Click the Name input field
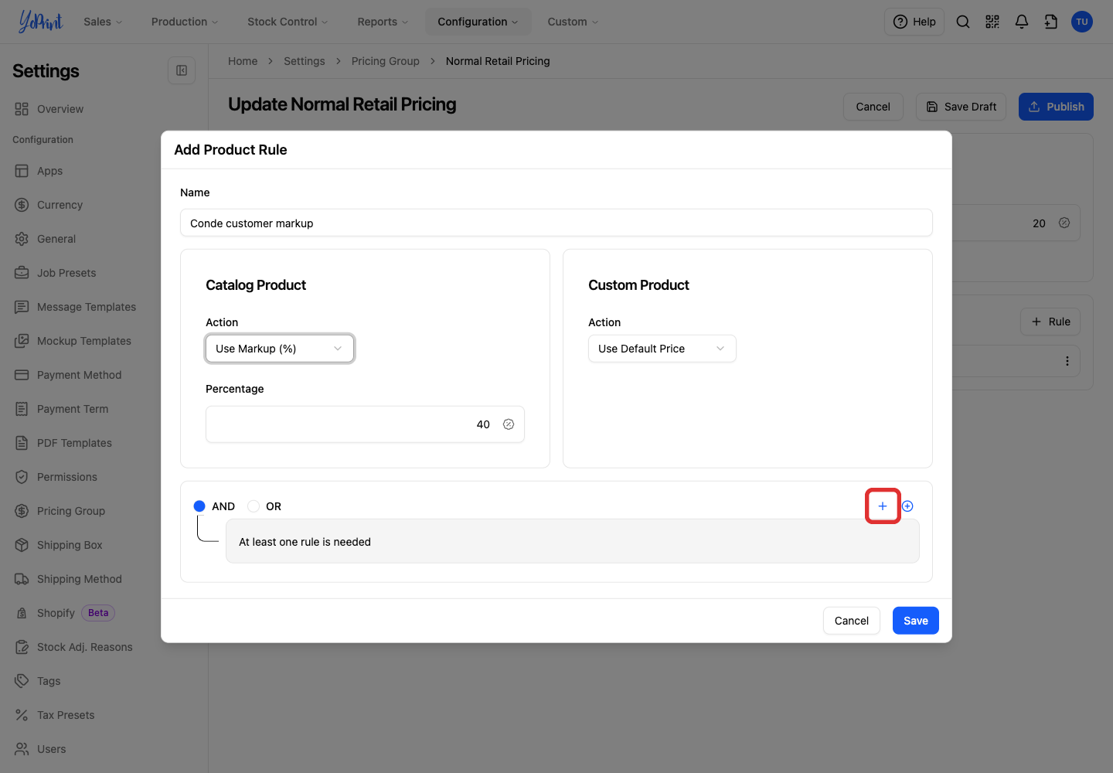 coord(556,223)
